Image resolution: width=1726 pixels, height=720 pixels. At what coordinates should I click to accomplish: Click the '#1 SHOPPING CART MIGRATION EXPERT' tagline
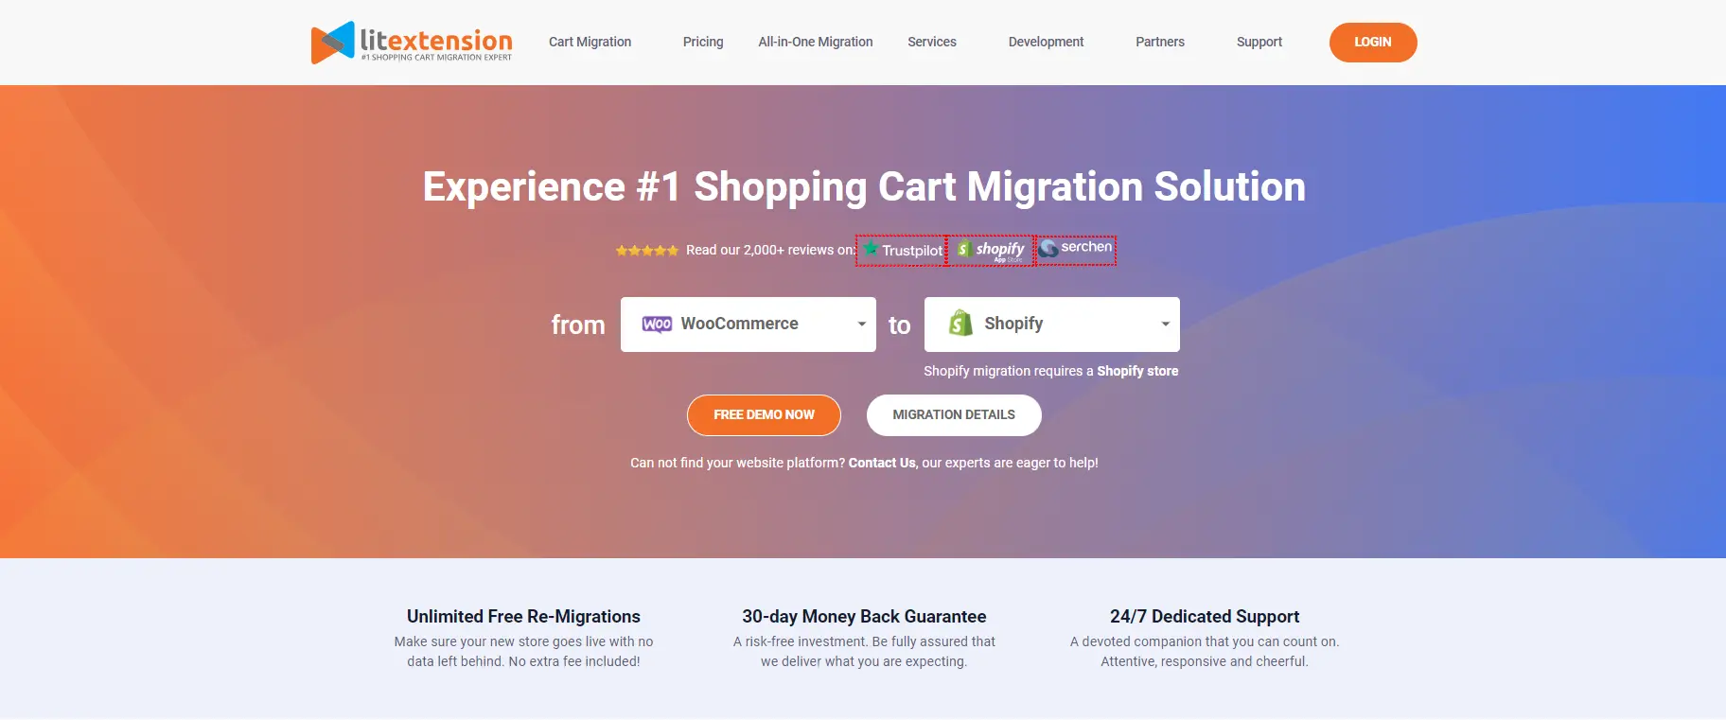(x=436, y=58)
